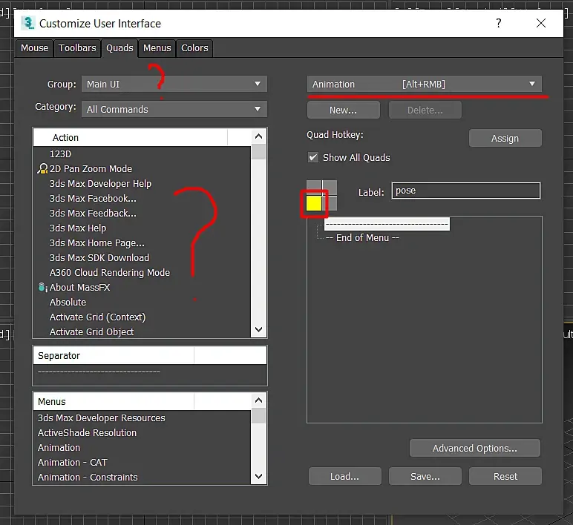Open the Menus tab
This screenshot has width=573, height=525.
point(157,48)
